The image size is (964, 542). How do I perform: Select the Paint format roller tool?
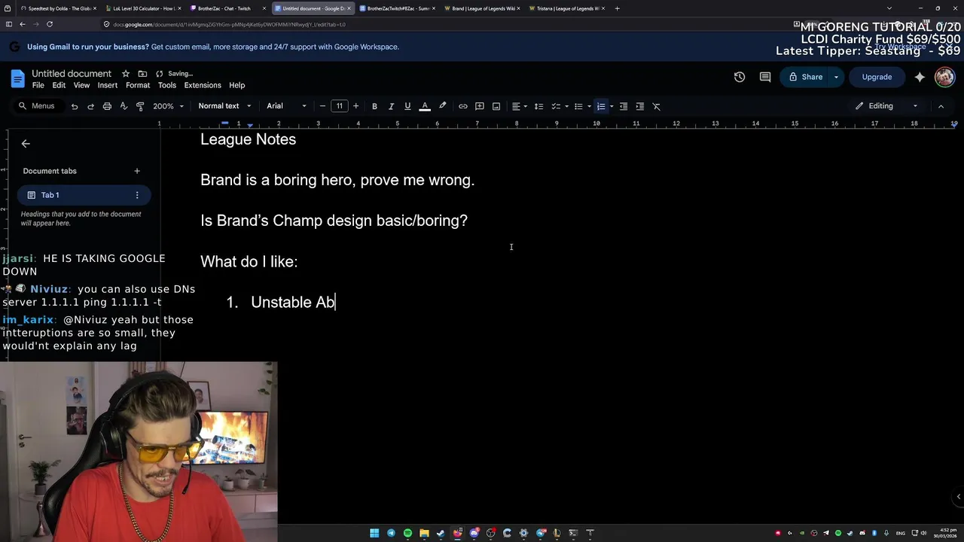pos(140,106)
